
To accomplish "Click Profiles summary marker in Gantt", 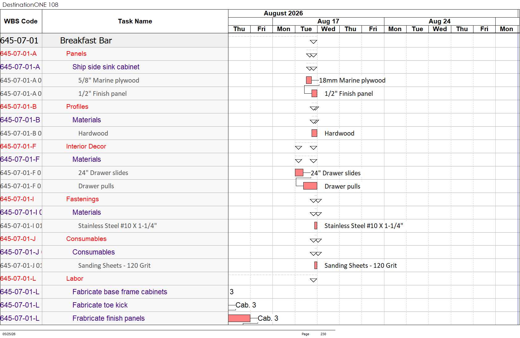I will coord(314,108).
